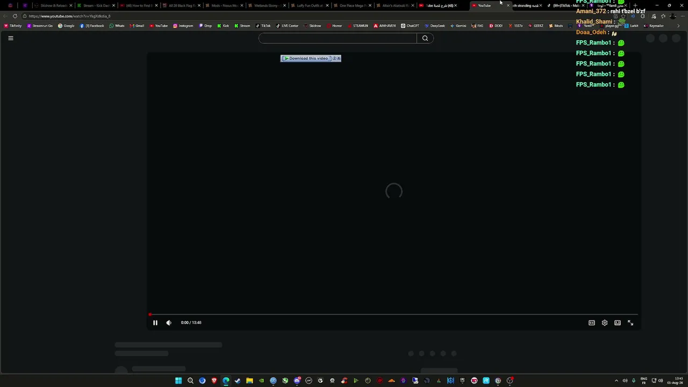Open the Google bookmark
688x387 pixels.
pyautogui.click(x=66, y=26)
